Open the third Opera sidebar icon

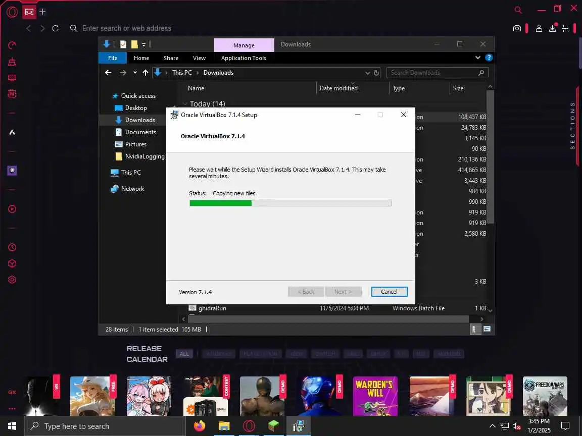click(x=12, y=78)
